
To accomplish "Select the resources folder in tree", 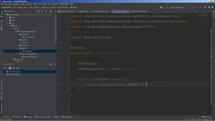I will tap(19, 59).
